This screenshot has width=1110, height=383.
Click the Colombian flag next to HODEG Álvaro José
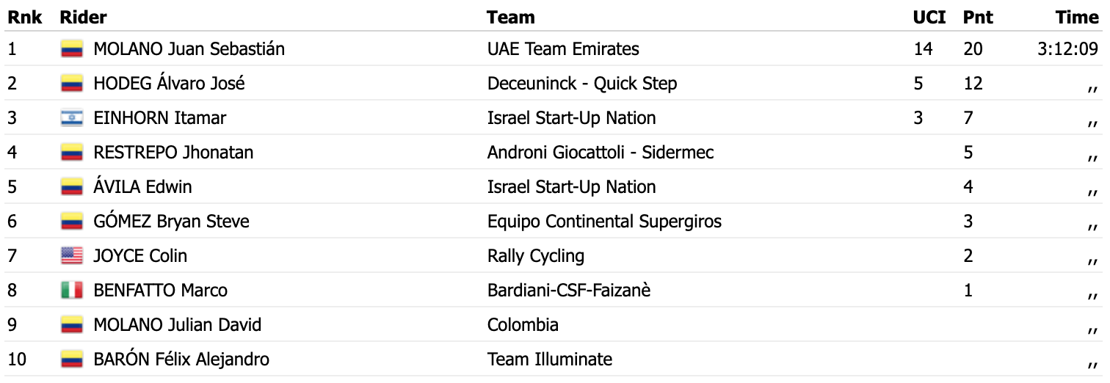[71, 84]
